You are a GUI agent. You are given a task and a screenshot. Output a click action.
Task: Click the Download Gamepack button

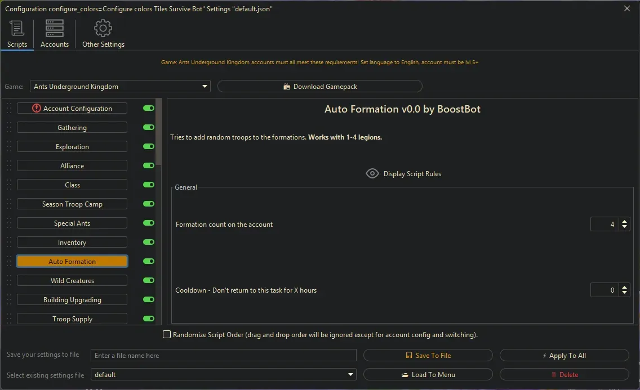[319, 87]
